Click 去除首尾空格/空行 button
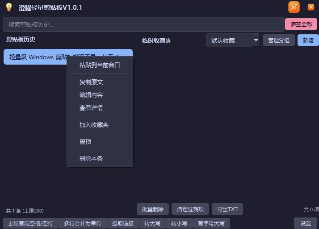Image resolution: width=319 pixels, height=229 pixels. point(30,223)
